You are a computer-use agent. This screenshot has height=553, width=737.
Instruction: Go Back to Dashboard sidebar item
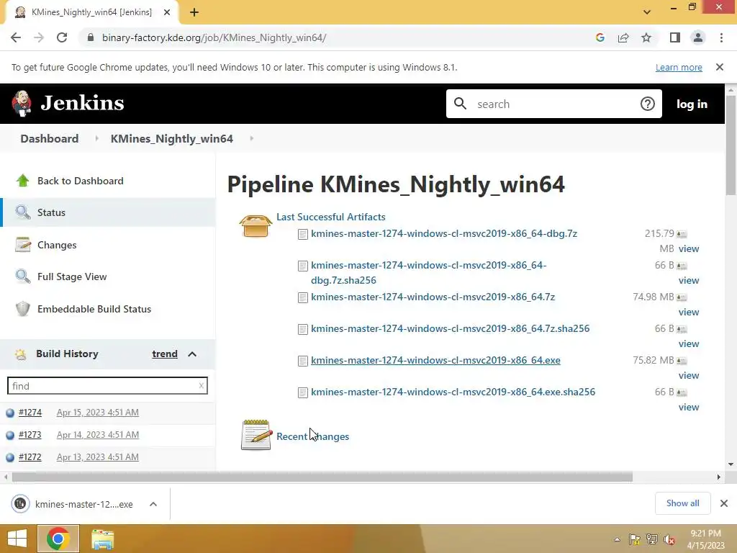click(81, 181)
